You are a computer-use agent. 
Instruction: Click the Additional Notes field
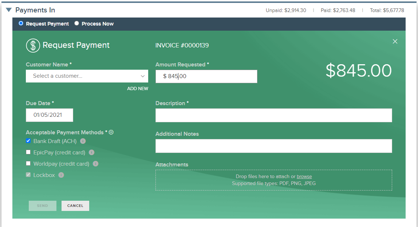point(274,146)
